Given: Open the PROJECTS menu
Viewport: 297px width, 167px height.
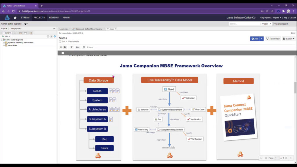Looking at the screenshot, I should (39, 18).
